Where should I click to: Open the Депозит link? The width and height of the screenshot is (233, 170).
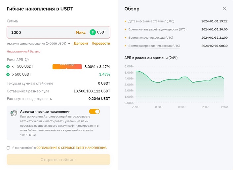click(x=81, y=43)
